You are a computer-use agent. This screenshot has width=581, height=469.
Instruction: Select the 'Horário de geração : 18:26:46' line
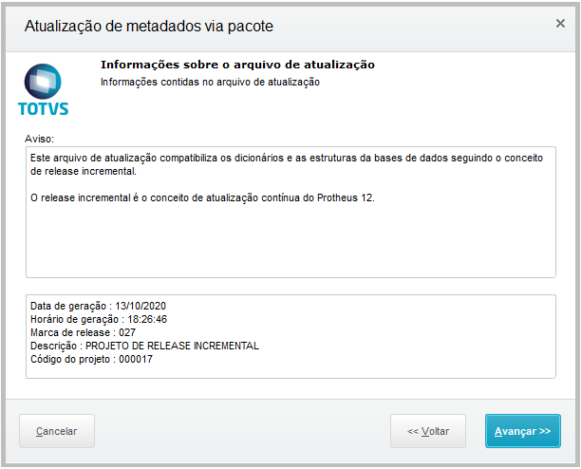coord(99,319)
